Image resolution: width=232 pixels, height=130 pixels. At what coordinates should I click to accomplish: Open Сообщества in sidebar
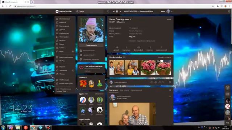[x=65, y=33]
